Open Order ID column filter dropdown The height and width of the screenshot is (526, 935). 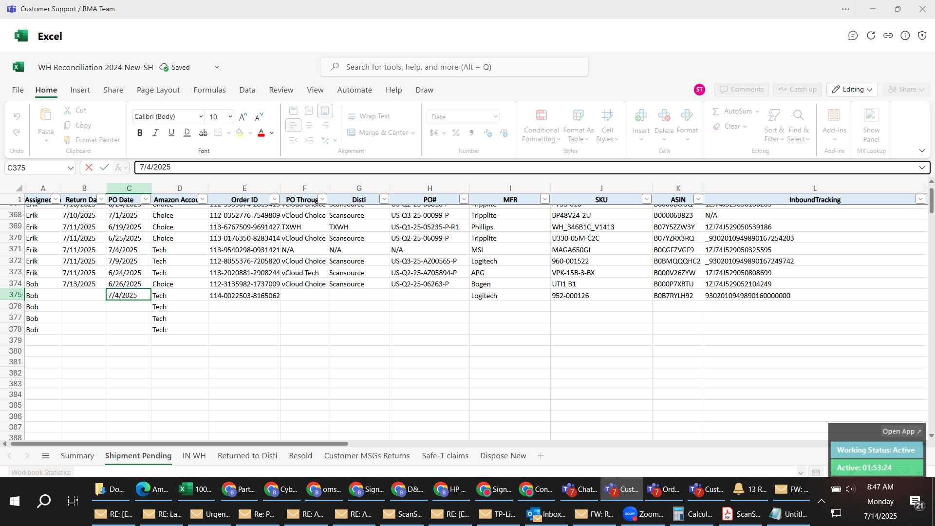tap(275, 199)
